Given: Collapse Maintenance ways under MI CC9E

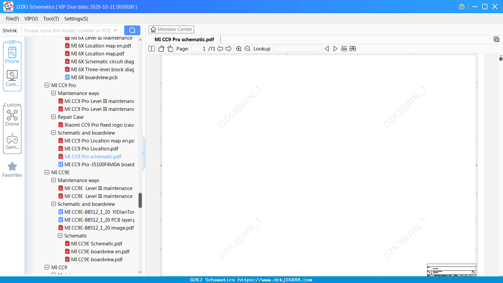Looking at the screenshot, I should coord(54,180).
